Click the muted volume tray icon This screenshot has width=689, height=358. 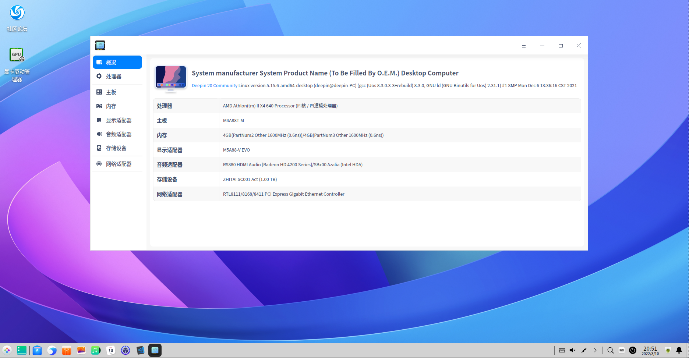573,350
